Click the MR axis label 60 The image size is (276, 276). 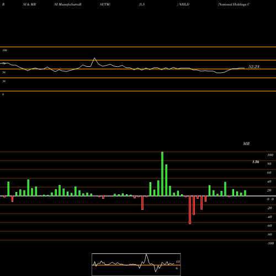pyautogui.click(x=269, y=173)
